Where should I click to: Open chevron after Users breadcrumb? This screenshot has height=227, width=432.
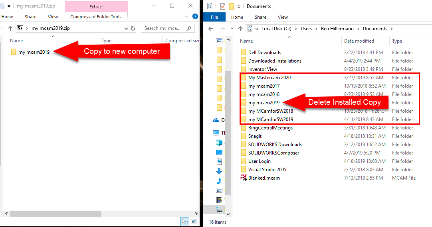point(316,29)
